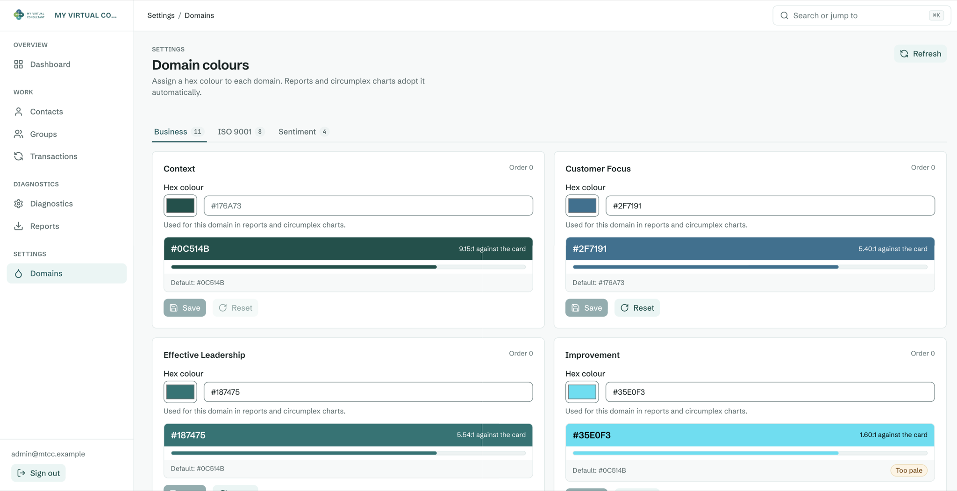Save the Customer Focus colour
This screenshot has width=957, height=491.
(x=586, y=308)
